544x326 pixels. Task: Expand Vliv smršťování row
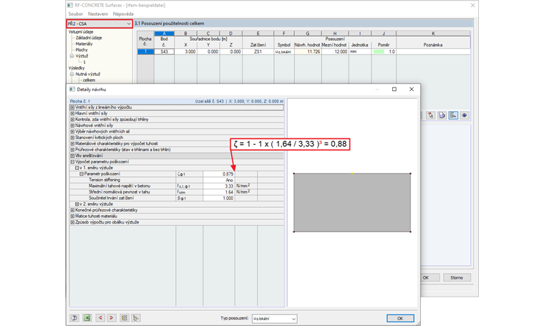[72, 155]
